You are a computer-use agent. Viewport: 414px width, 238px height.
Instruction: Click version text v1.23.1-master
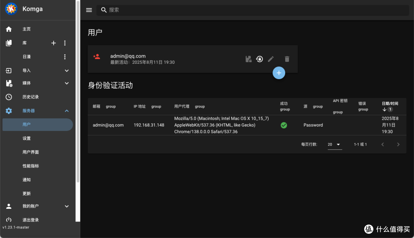[16, 227]
